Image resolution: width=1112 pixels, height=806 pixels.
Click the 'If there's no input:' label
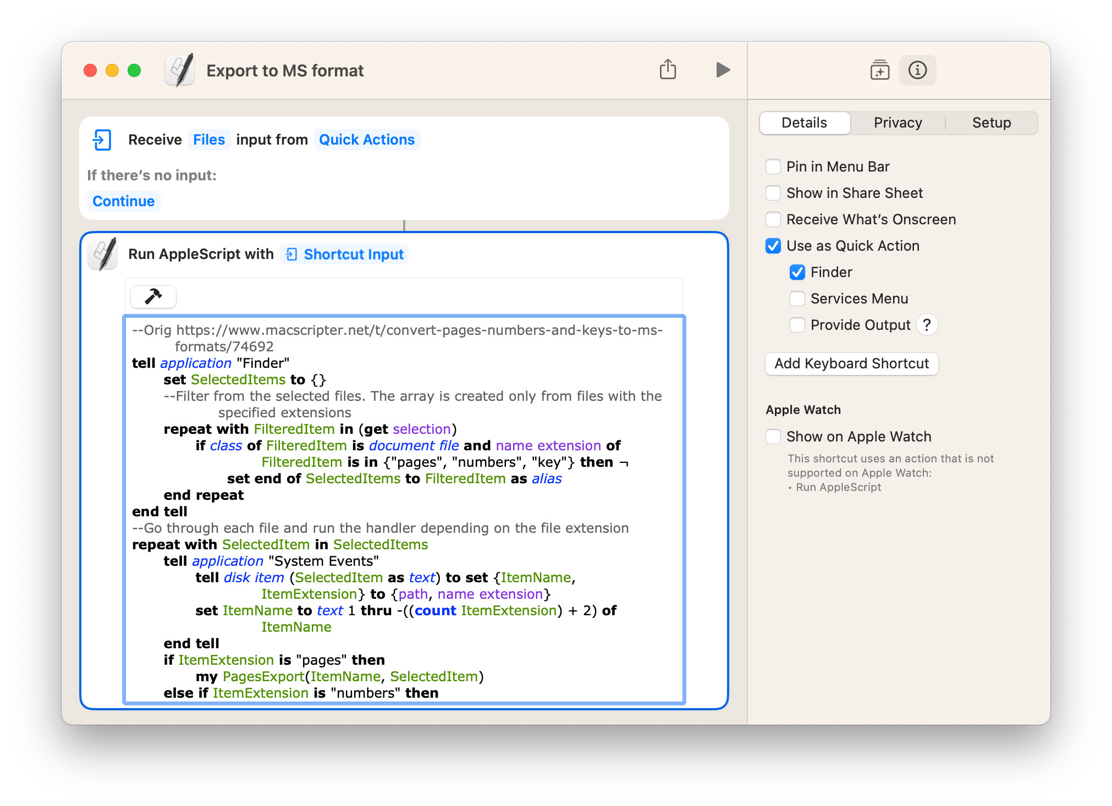[152, 175]
